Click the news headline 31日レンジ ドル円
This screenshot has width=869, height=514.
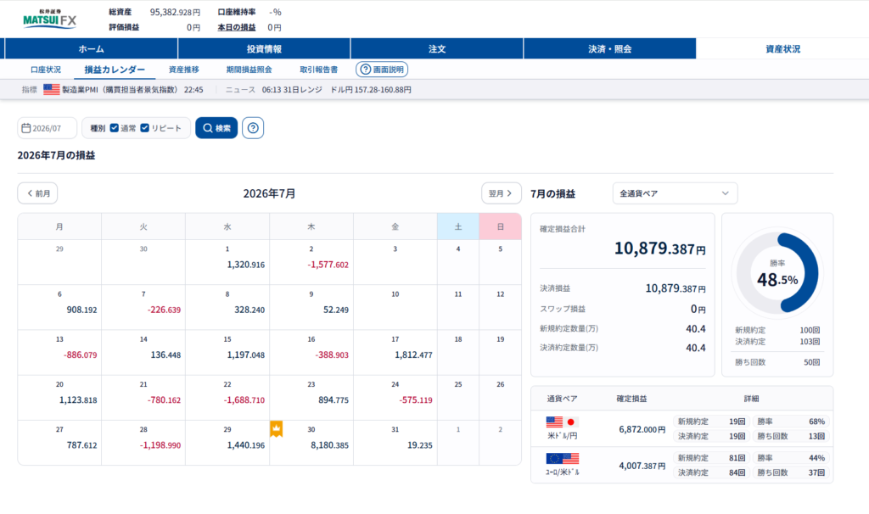click(x=336, y=89)
